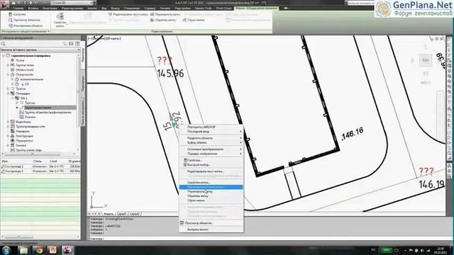Switch to the Point Cloud ribbon tab
The width and height of the screenshot is (454, 255).
pyautogui.click(x=224, y=8)
